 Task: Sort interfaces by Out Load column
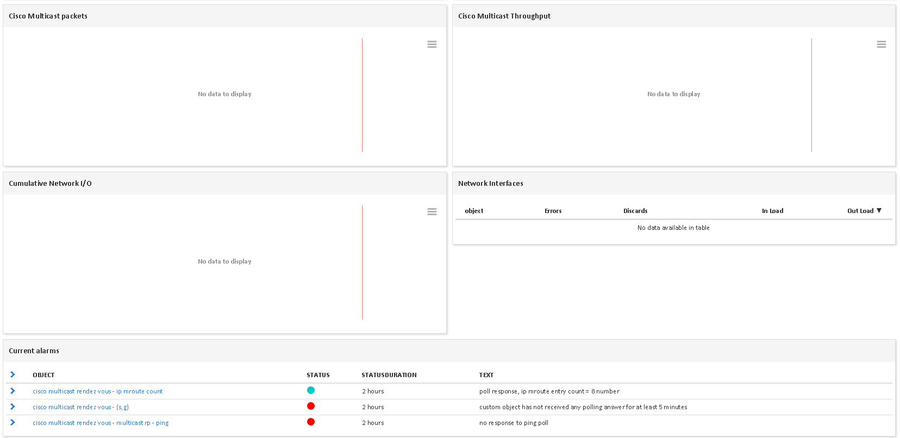click(x=864, y=211)
